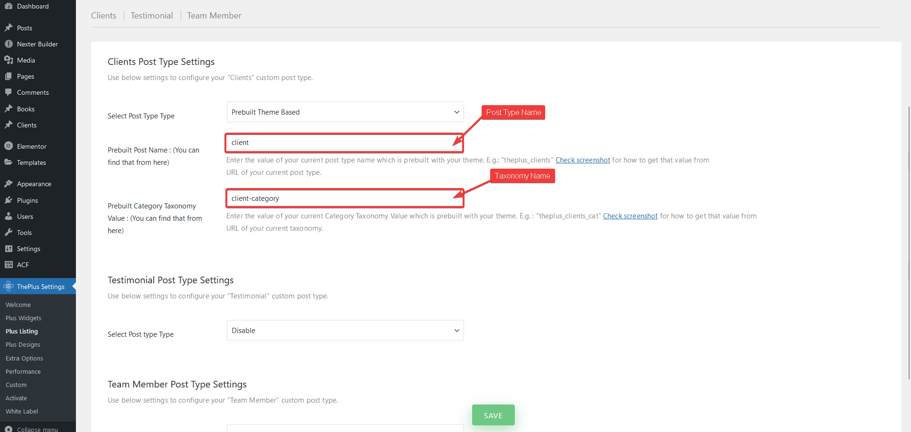
Task: Open the Performance submenu
Action: [x=23, y=371]
